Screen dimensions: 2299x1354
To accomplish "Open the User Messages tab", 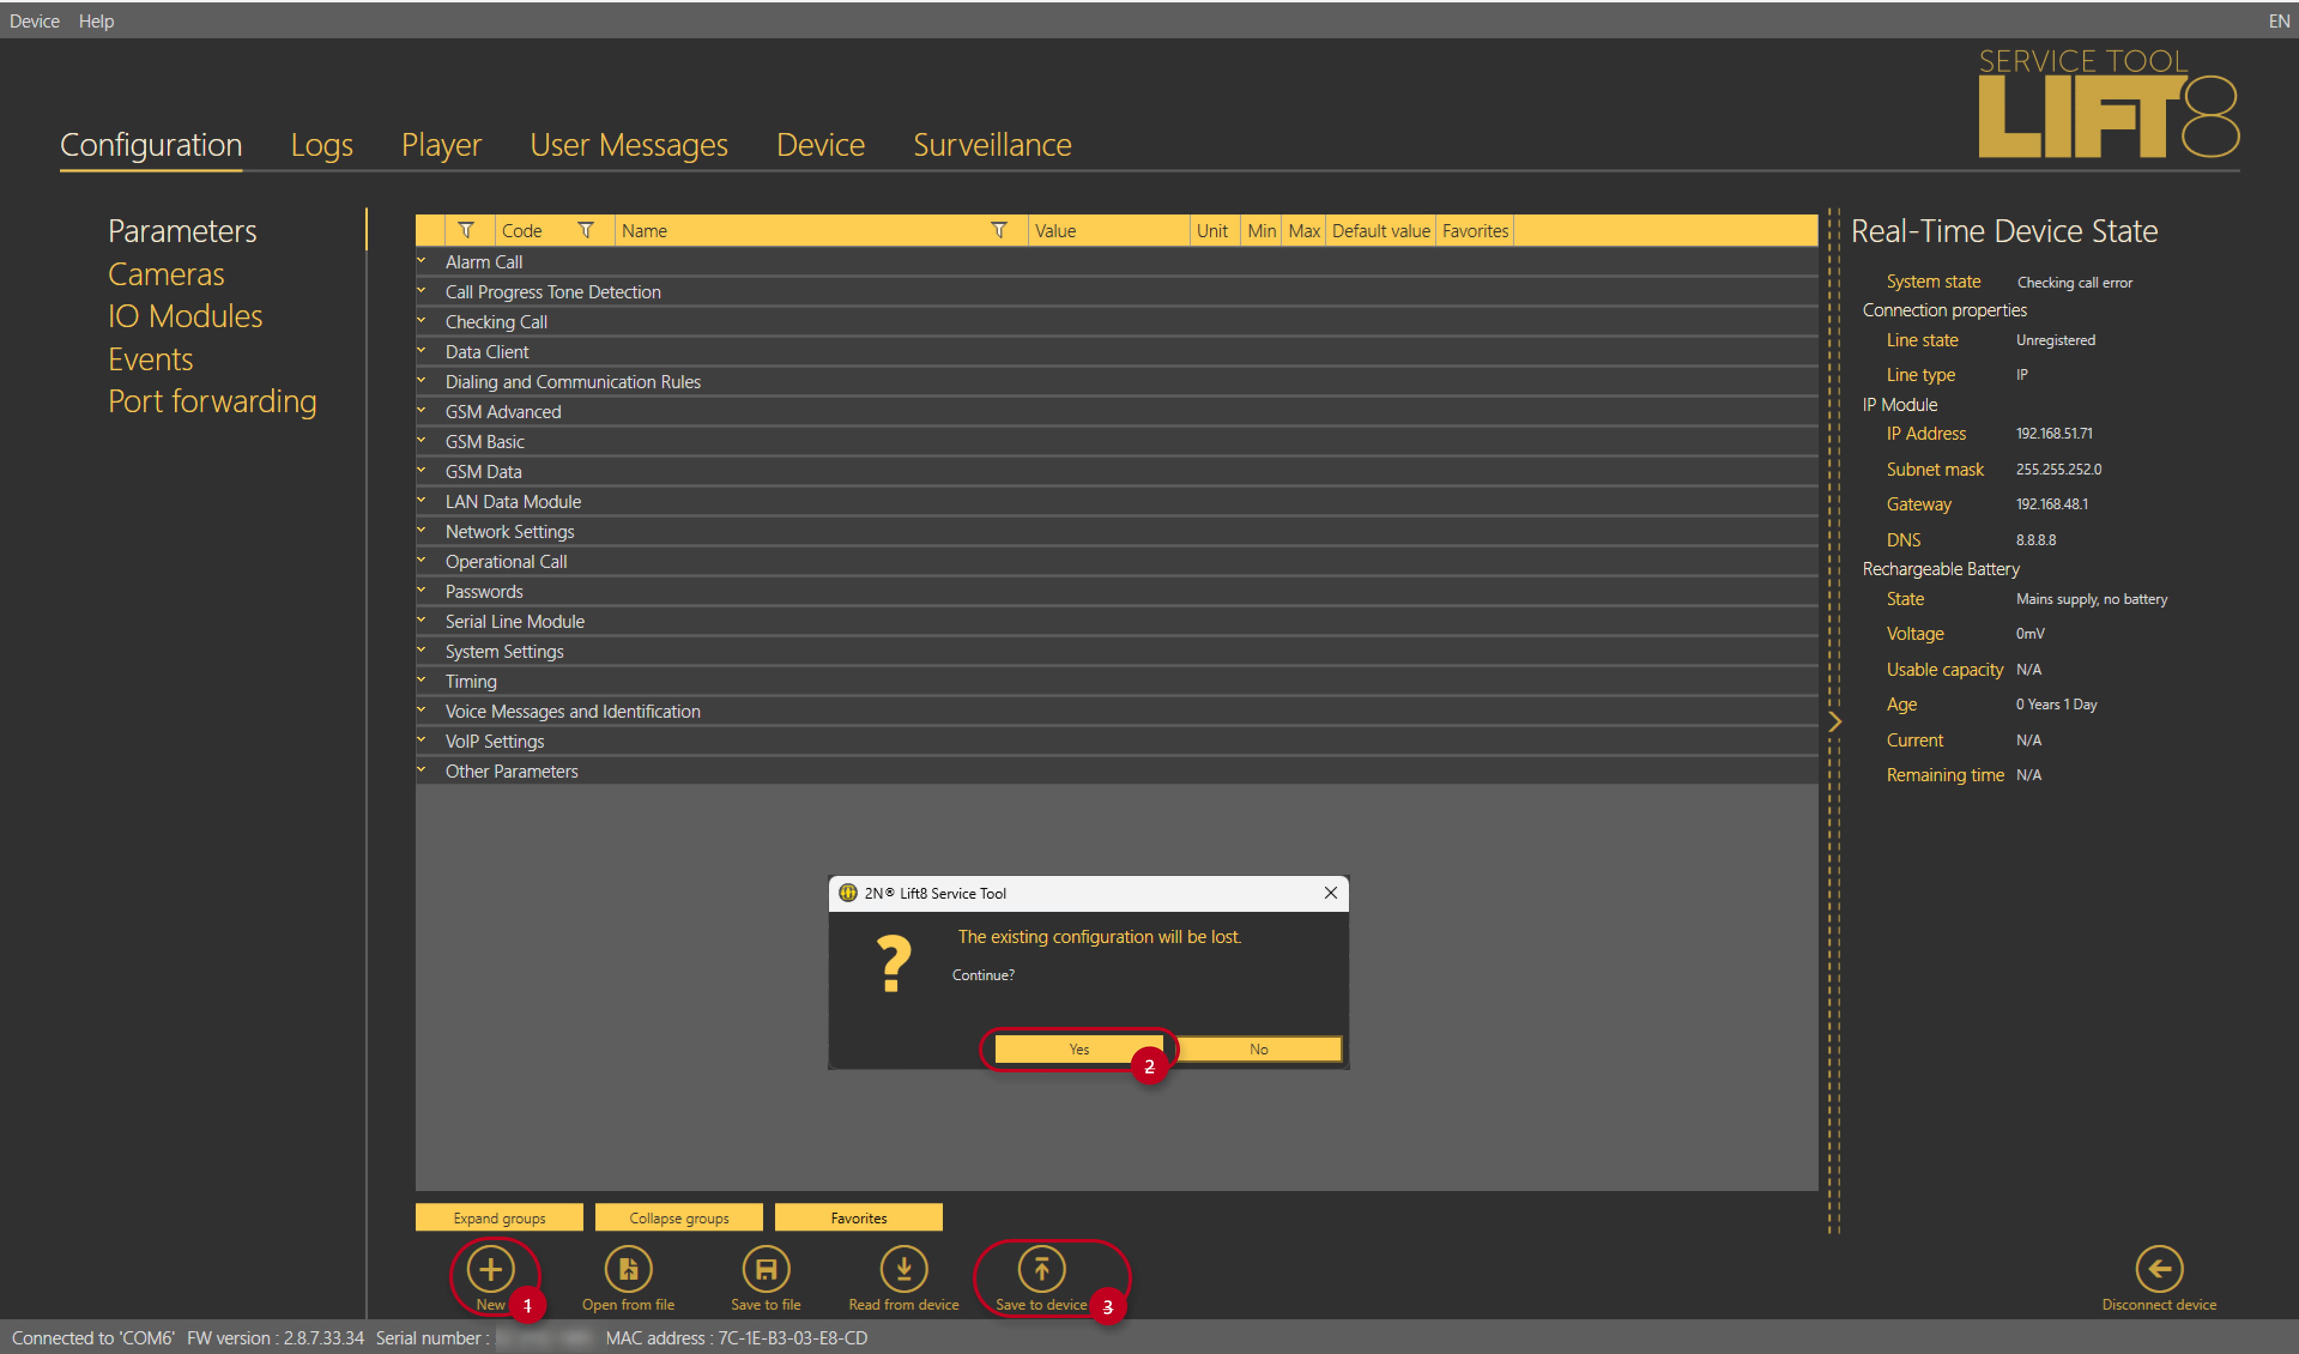I will [x=628, y=145].
